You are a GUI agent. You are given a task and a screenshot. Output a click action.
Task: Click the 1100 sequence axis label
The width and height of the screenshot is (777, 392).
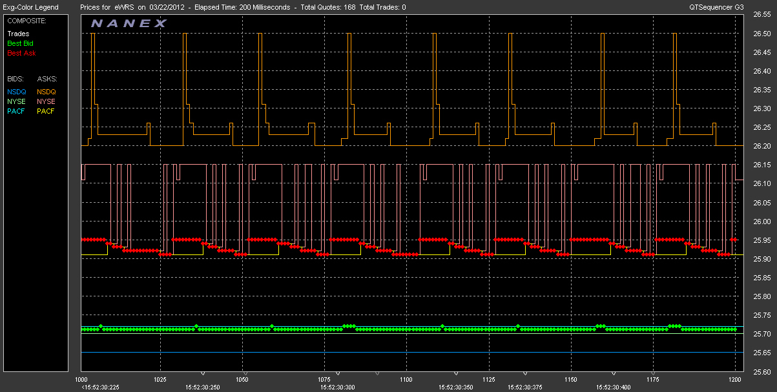(x=406, y=379)
